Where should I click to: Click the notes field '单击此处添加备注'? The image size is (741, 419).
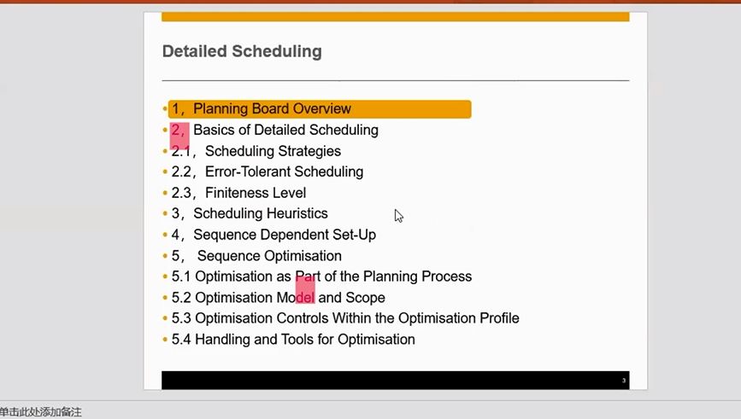point(41,412)
